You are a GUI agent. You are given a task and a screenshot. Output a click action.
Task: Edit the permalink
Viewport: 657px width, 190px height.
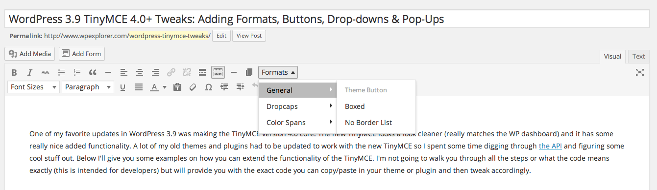point(221,36)
